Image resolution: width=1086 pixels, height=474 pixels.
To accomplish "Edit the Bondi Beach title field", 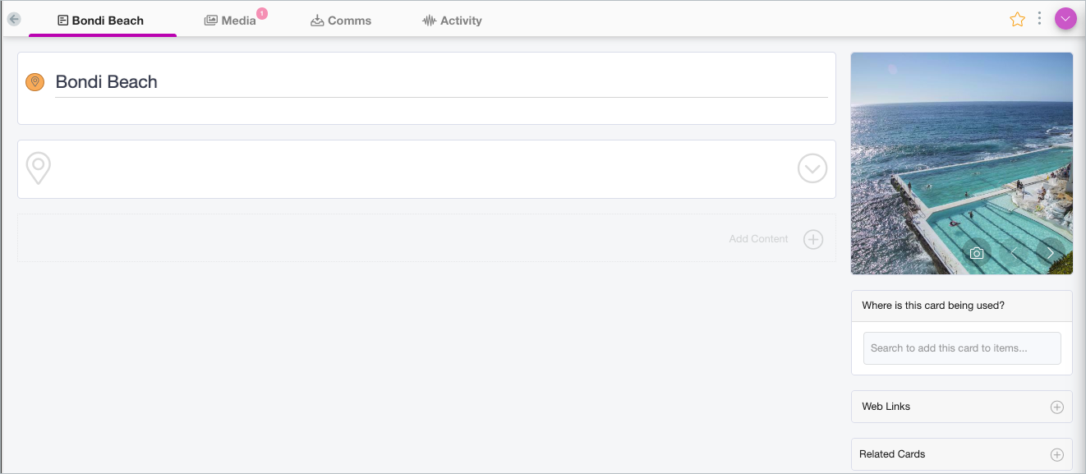I will (x=441, y=82).
